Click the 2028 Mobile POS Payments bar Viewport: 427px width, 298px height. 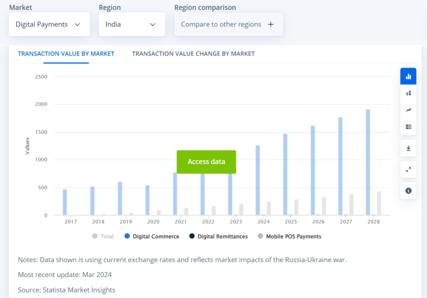[379, 203]
